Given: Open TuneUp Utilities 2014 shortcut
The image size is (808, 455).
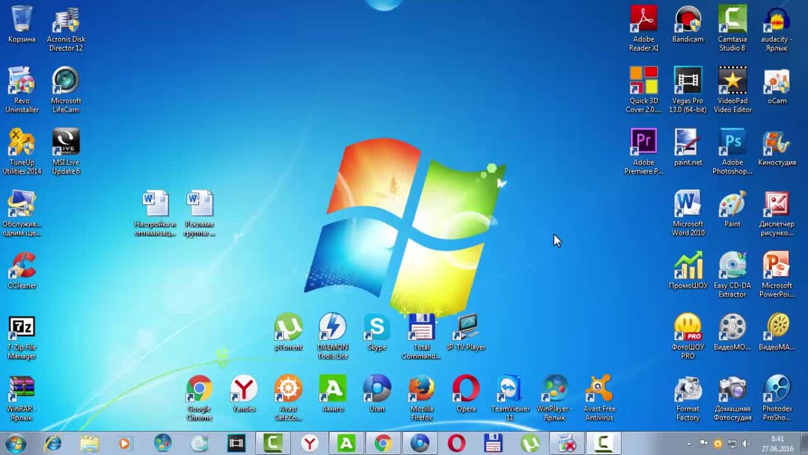Looking at the screenshot, I should 22,143.
